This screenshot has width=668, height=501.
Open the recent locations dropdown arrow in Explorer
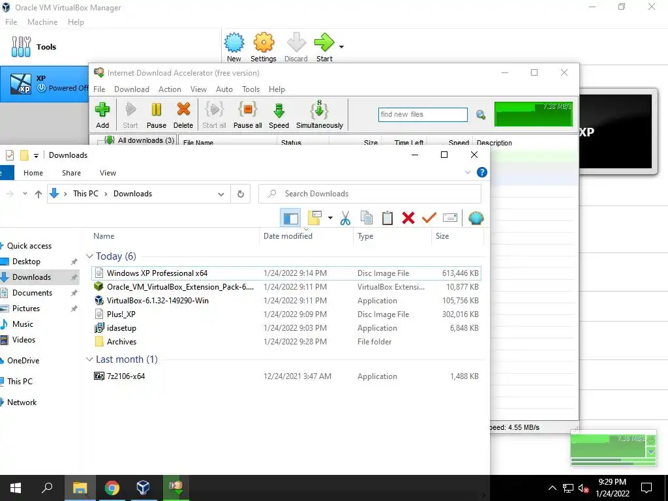(25, 194)
